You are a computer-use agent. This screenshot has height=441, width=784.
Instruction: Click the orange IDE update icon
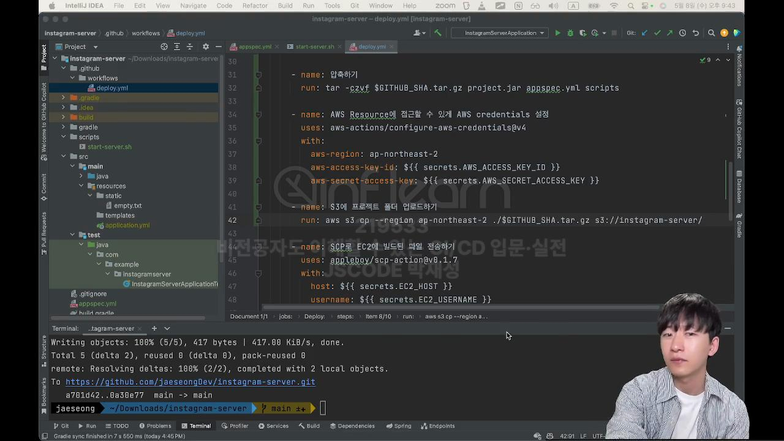click(x=724, y=33)
